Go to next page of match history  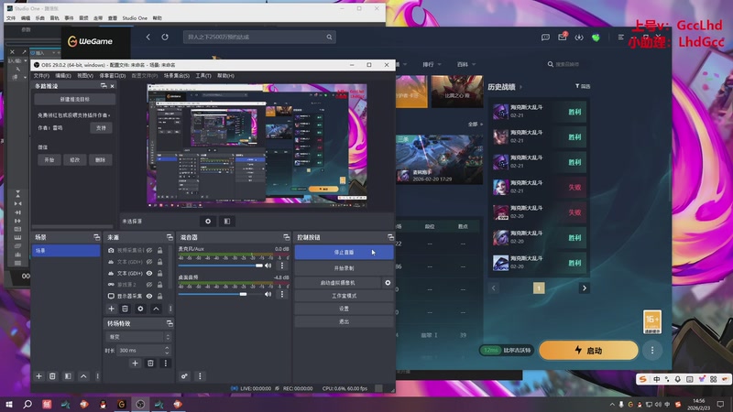click(x=584, y=288)
